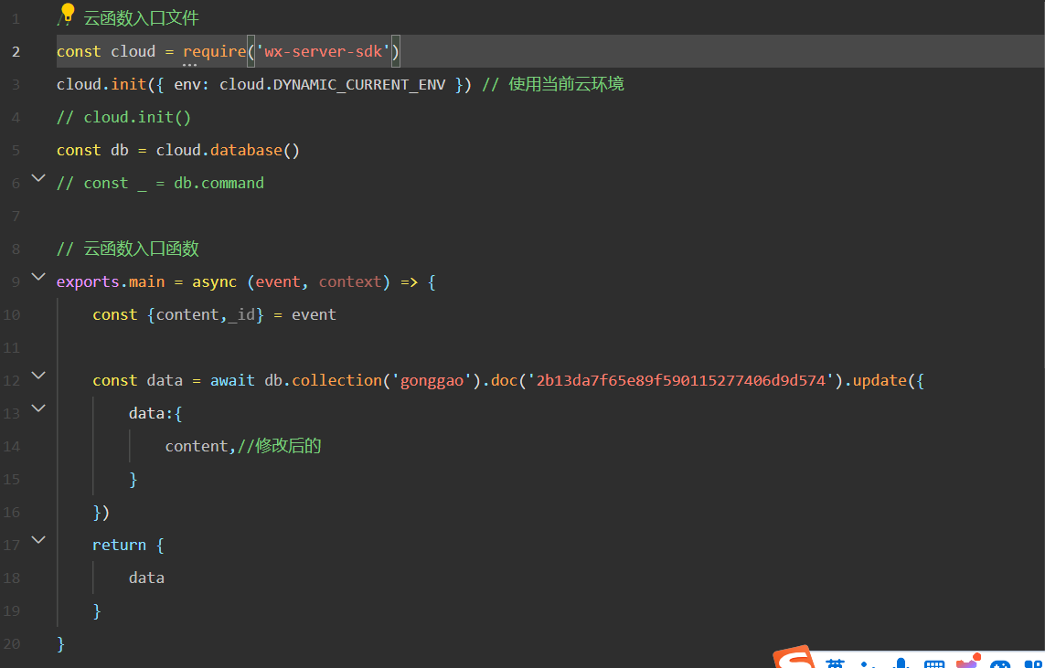Image resolution: width=1045 pixels, height=668 pixels.
Task: Collapse the fold chevron at line 6
Action: pyautogui.click(x=38, y=178)
